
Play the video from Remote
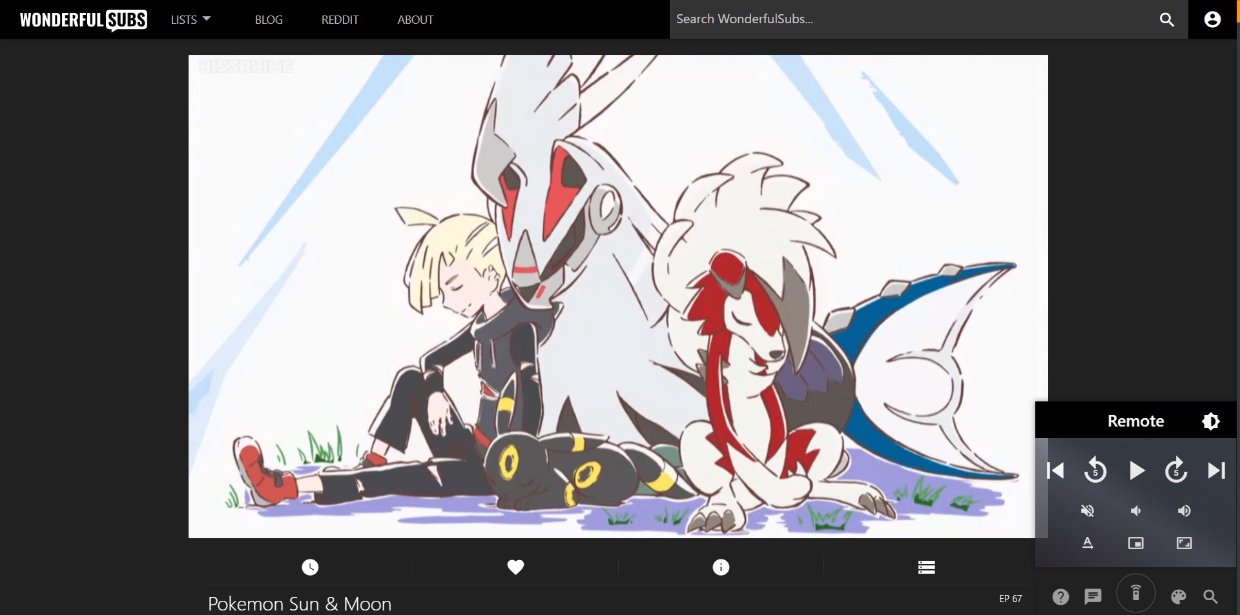coord(1137,470)
